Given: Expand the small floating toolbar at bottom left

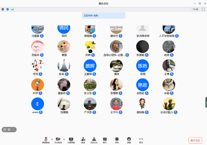Looking at the screenshot, I should click(13, 130).
